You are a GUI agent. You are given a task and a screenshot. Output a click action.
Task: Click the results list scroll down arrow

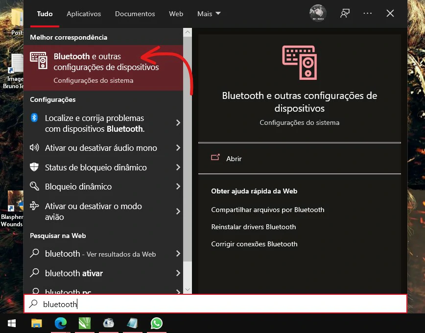point(188,289)
